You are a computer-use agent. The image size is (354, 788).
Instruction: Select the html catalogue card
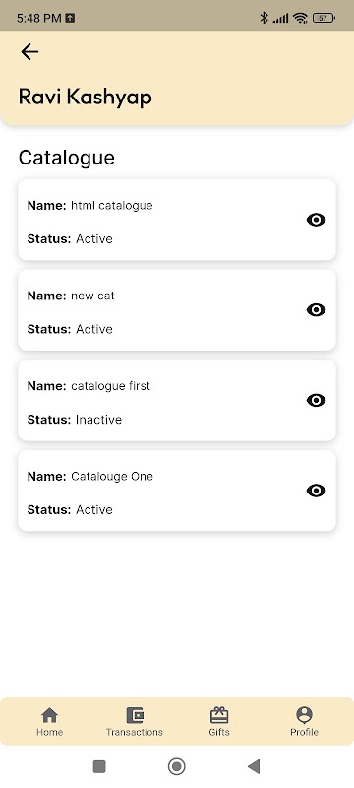(x=177, y=220)
